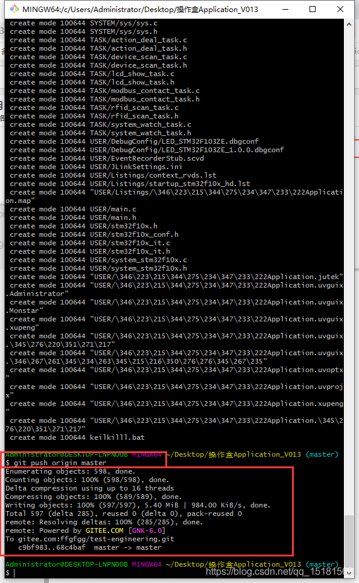Click the line 'USER/main.h'
359x583 pixels.
pyautogui.click(x=73, y=217)
